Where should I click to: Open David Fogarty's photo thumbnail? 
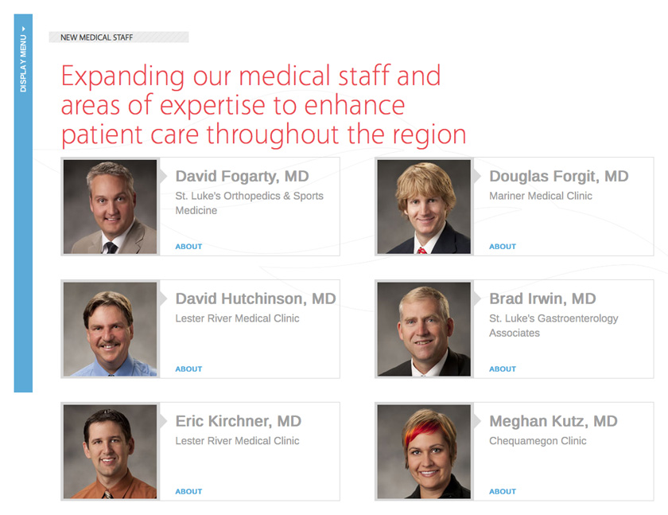tap(110, 207)
